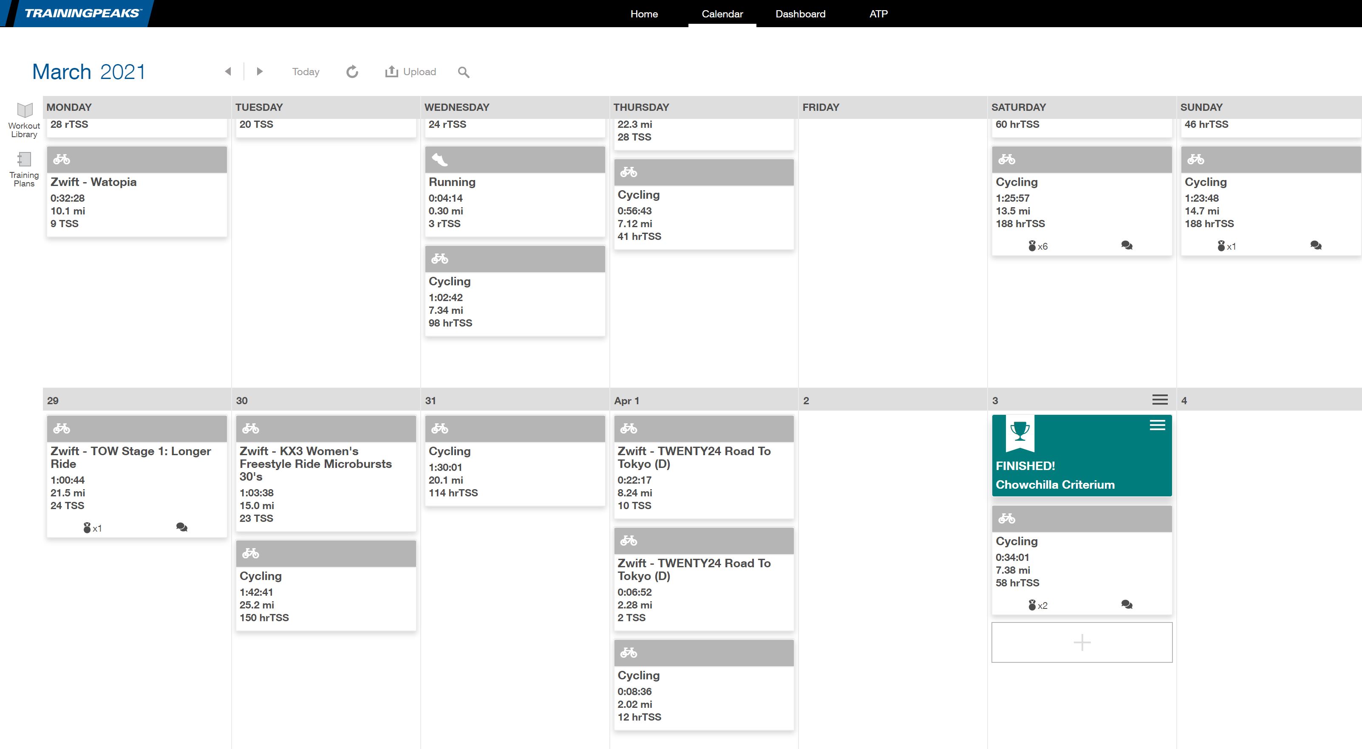Click bike icon on 0:06:52 Road To Tokyo card
The image size is (1362, 749).
tap(629, 541)
